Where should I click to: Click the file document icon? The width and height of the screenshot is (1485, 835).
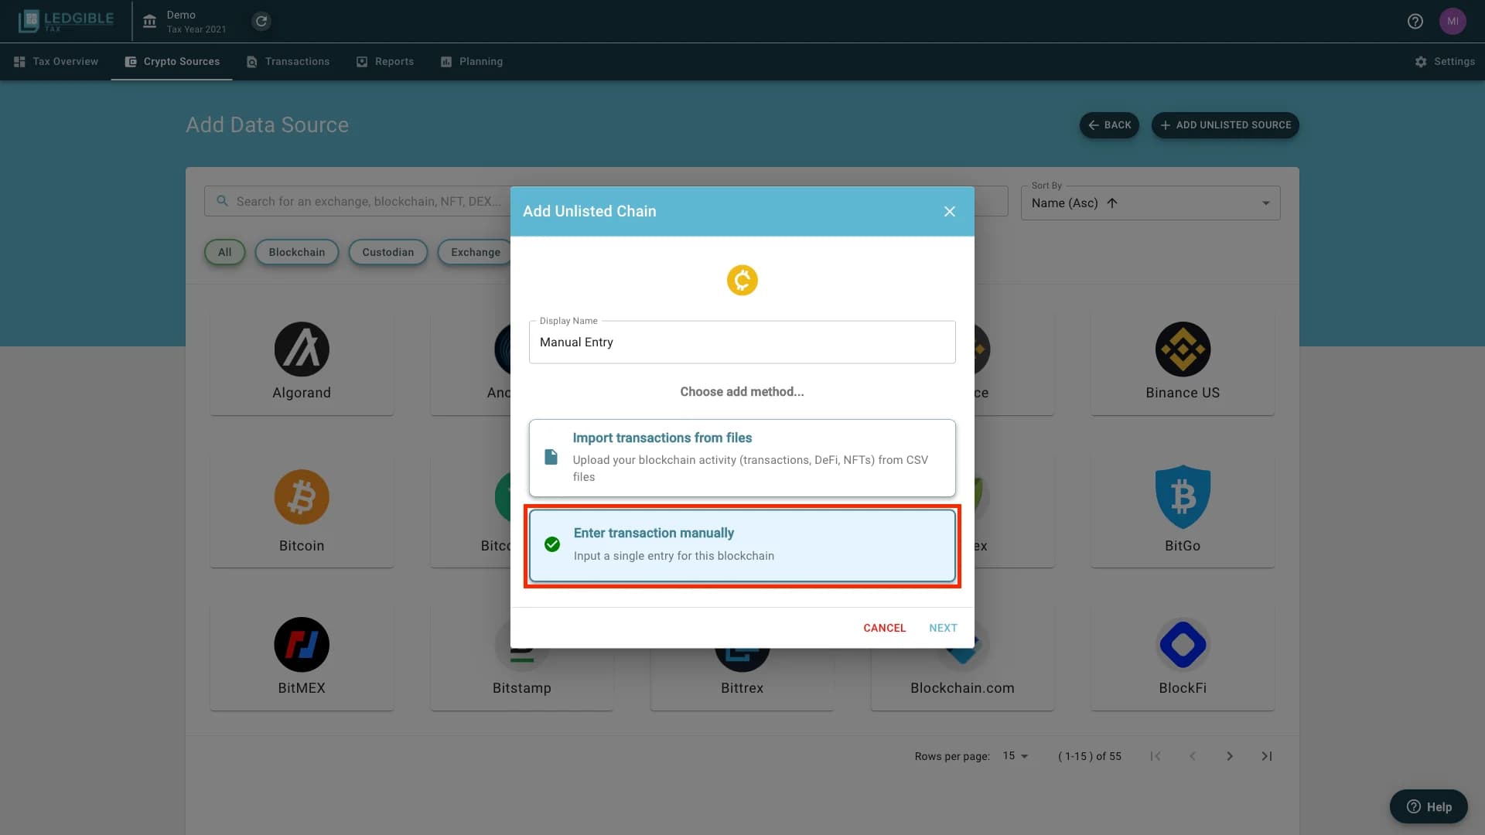[x=551, y=457]
